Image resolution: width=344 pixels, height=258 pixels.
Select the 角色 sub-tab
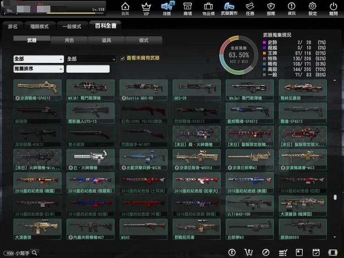pyautogui.click(x=69, y=40)
